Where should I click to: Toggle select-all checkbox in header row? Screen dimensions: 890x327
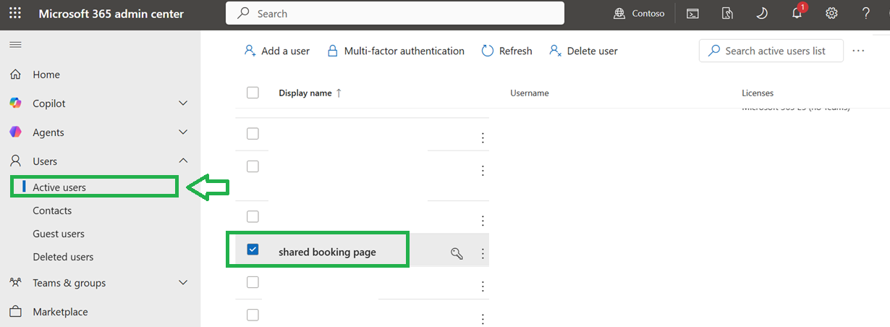[253, 93]
